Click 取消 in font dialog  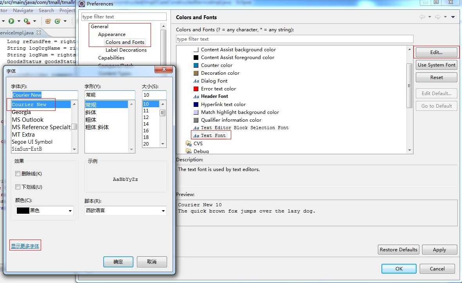152,262
